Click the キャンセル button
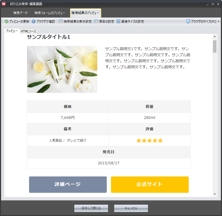 [x=131, y=208]
